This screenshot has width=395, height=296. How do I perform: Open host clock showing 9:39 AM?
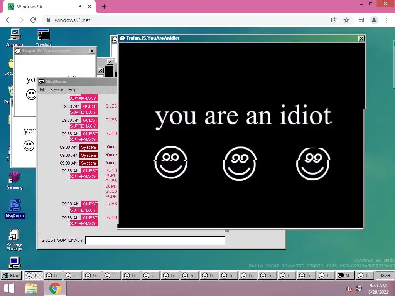tap(378, 289)
